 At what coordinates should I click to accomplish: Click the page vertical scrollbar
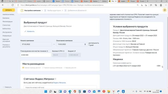[x=167, y=43]
